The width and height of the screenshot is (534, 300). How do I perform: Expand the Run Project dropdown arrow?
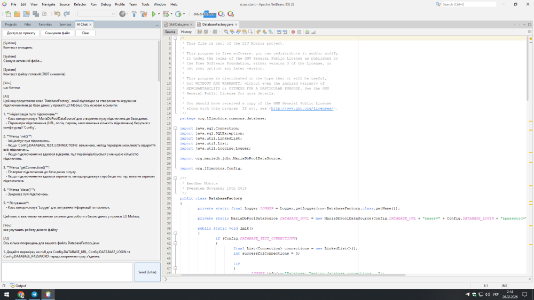tap(159, 14)
